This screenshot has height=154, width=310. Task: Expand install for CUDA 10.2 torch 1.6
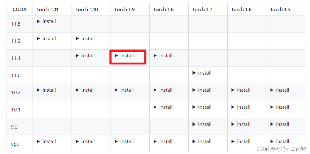click(x=241, y=90)
